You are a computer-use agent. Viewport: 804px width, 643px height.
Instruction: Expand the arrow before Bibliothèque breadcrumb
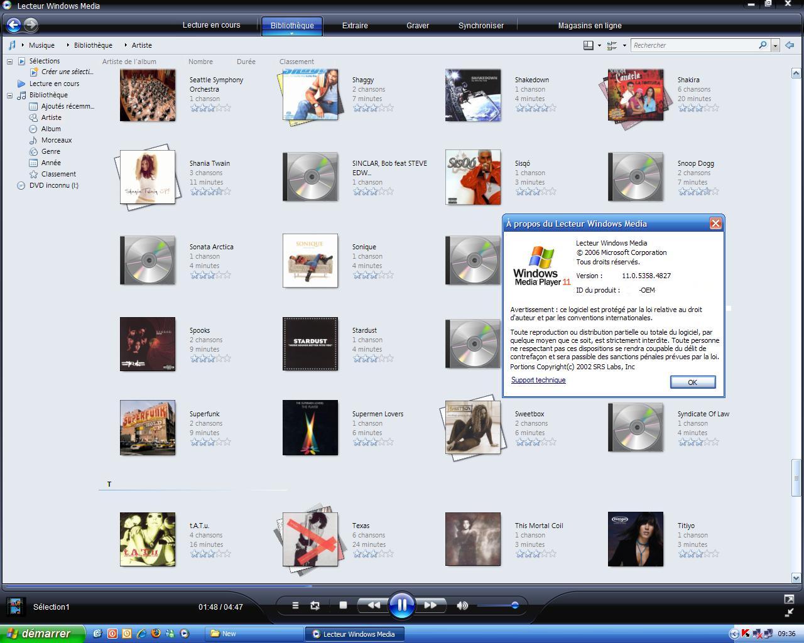68,45
